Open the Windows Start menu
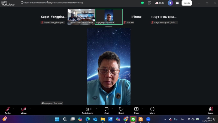This screenshot has height=123, width=218. (x=57, y=119)
